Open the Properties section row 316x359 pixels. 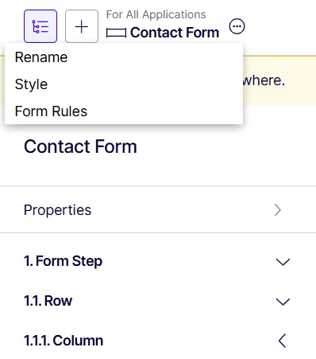pos(158,210)
